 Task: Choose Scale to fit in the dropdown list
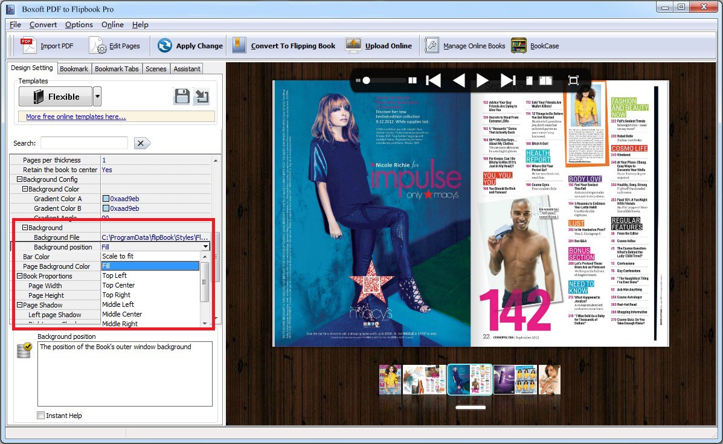tap(150, 256)
